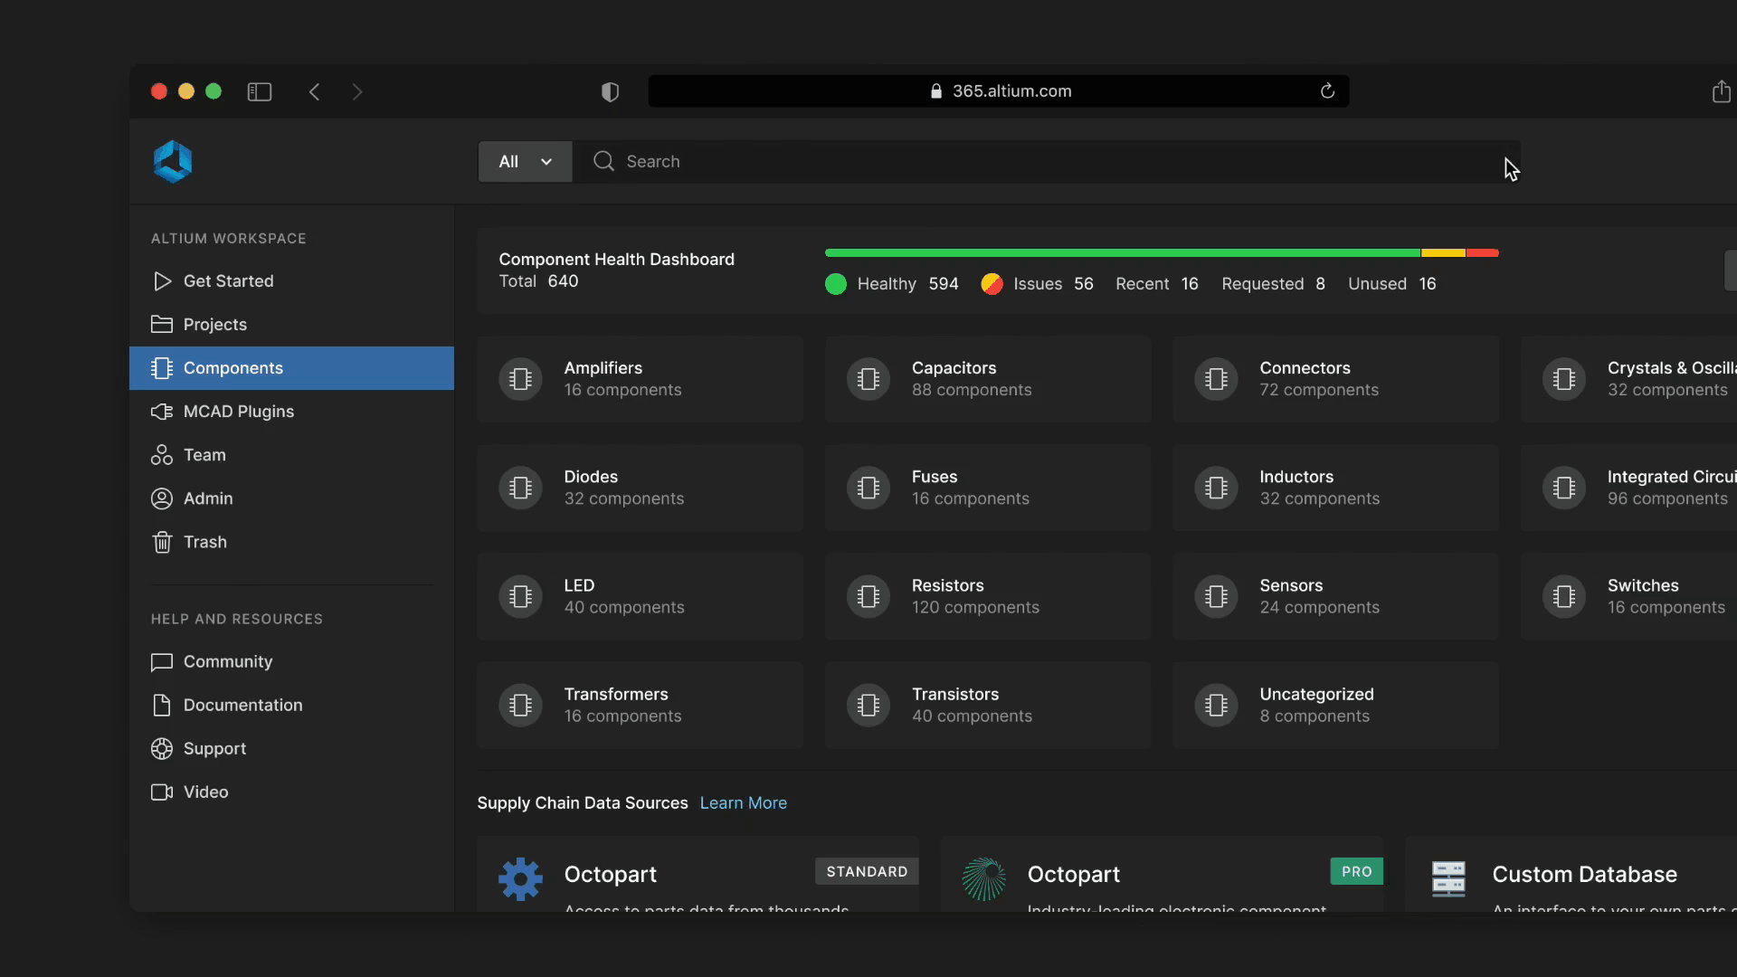1737x977 pixels.
Task: Click the 365.altium.com address bar
Action: point(999,91)
